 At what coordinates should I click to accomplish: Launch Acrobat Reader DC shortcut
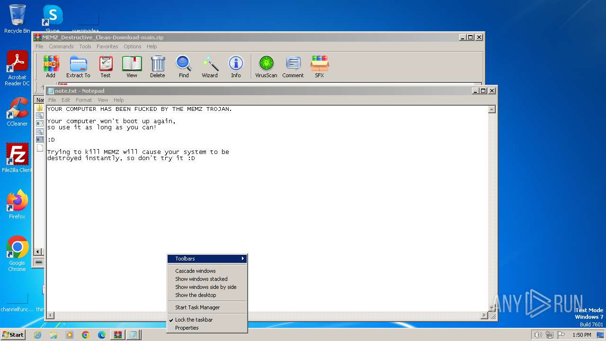pos(17,69)
